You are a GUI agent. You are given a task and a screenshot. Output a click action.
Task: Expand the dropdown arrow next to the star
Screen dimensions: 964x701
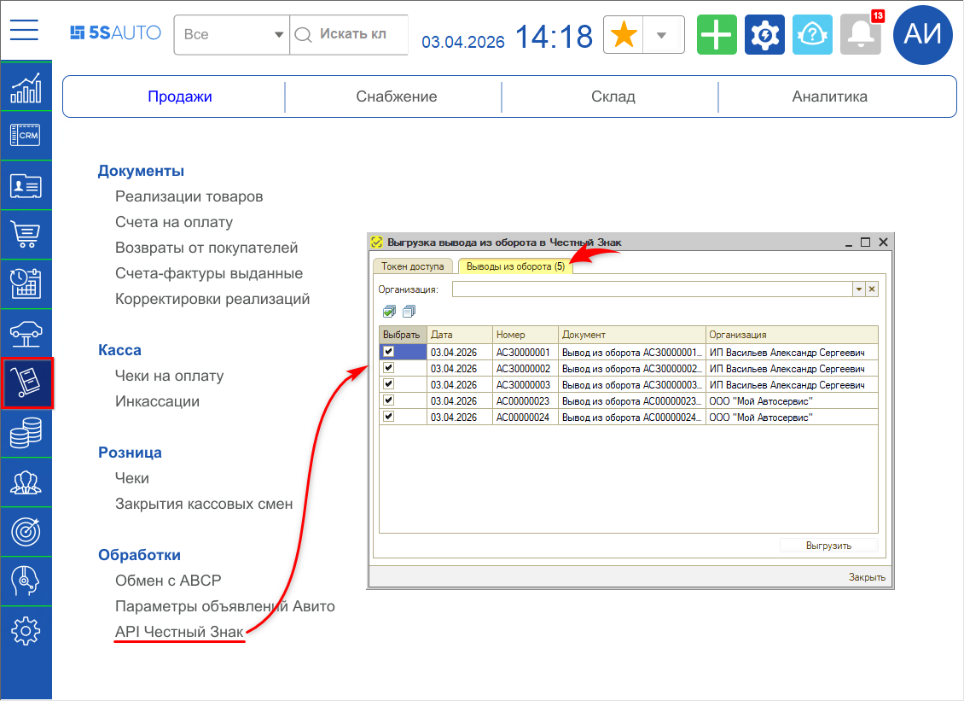coord(660,35)
